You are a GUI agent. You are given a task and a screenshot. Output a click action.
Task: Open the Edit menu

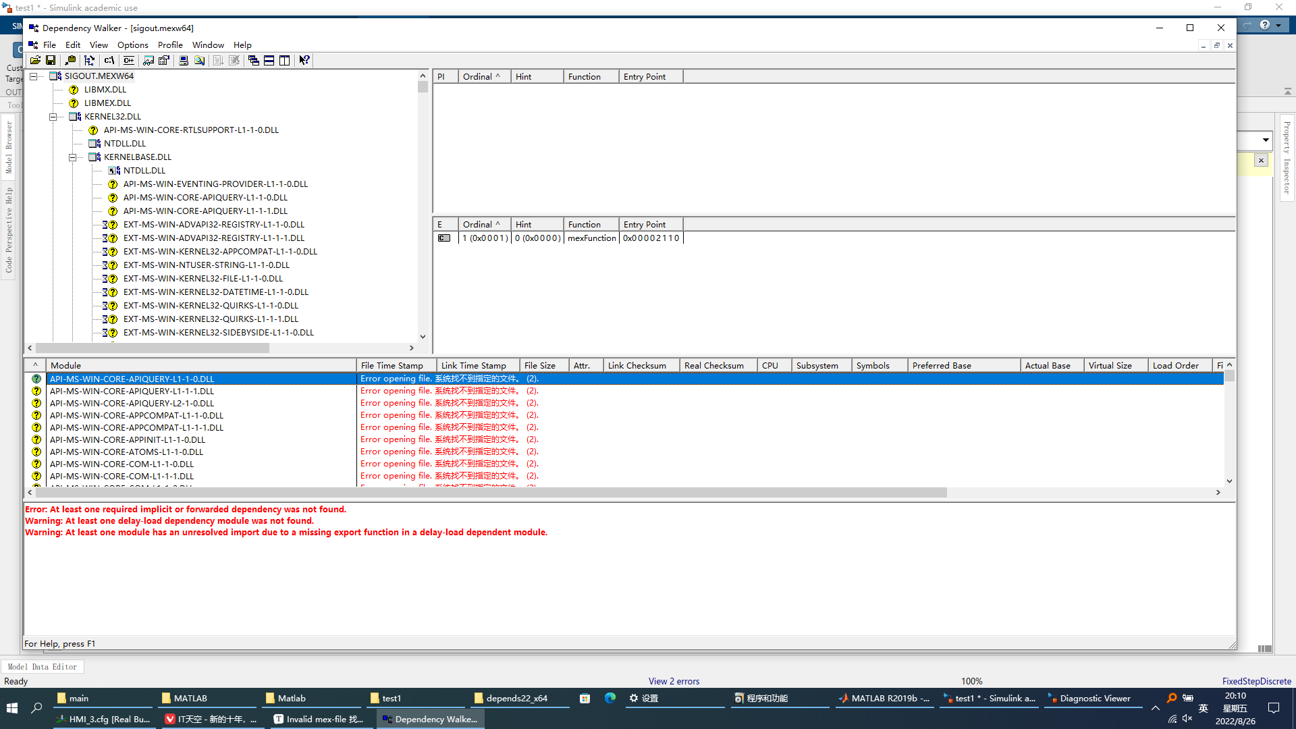point(73,45)
